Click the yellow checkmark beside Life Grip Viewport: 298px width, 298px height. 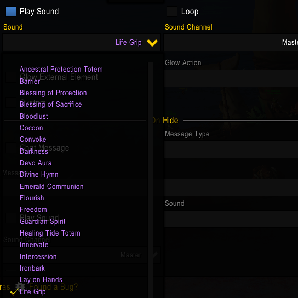pos(14,292)
